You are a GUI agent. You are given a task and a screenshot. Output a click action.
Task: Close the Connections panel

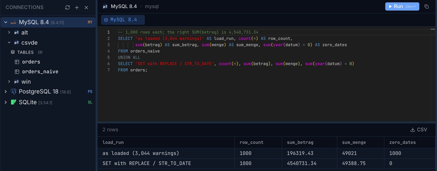coord(86,7)
